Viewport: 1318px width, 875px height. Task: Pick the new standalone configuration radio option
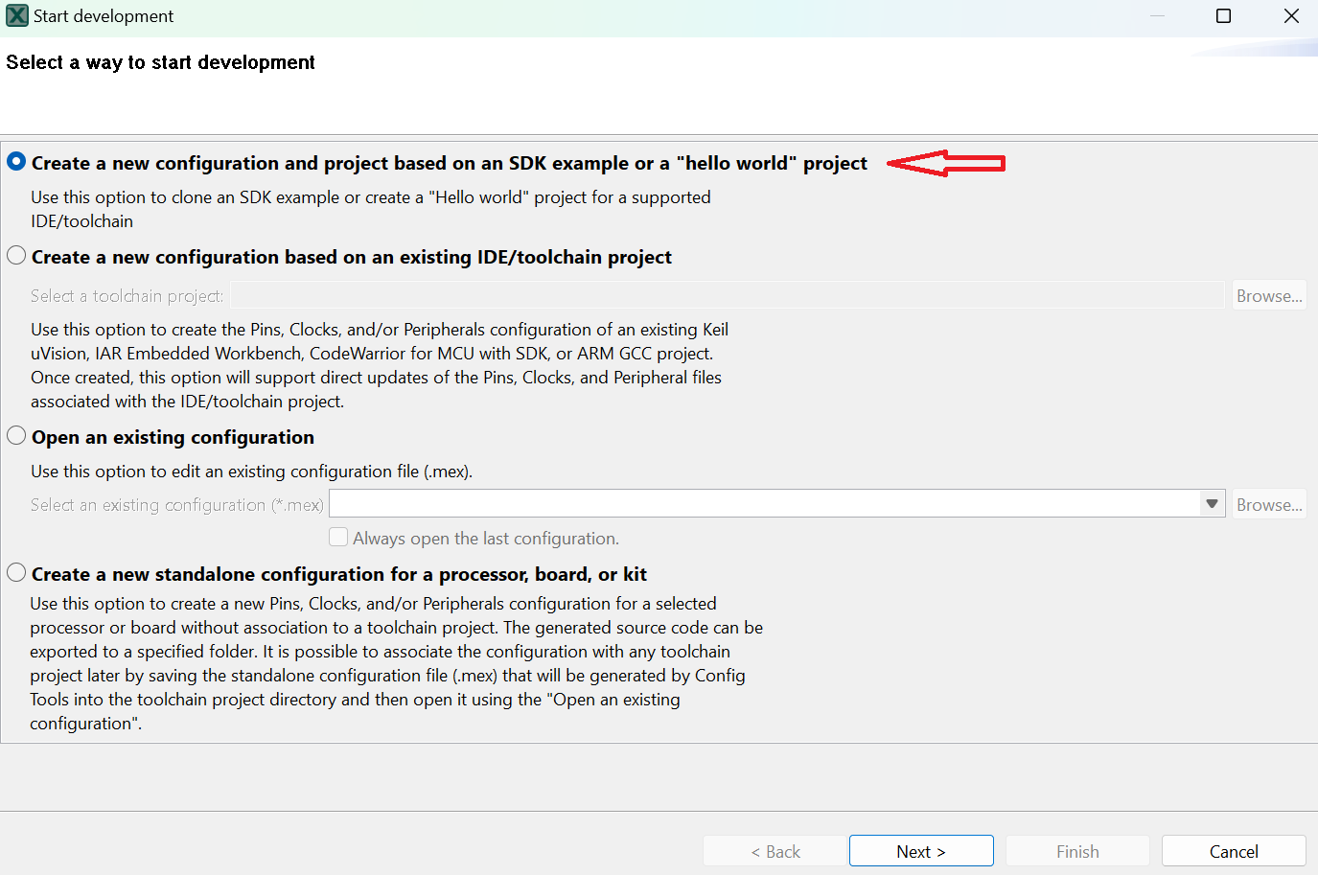16,573
